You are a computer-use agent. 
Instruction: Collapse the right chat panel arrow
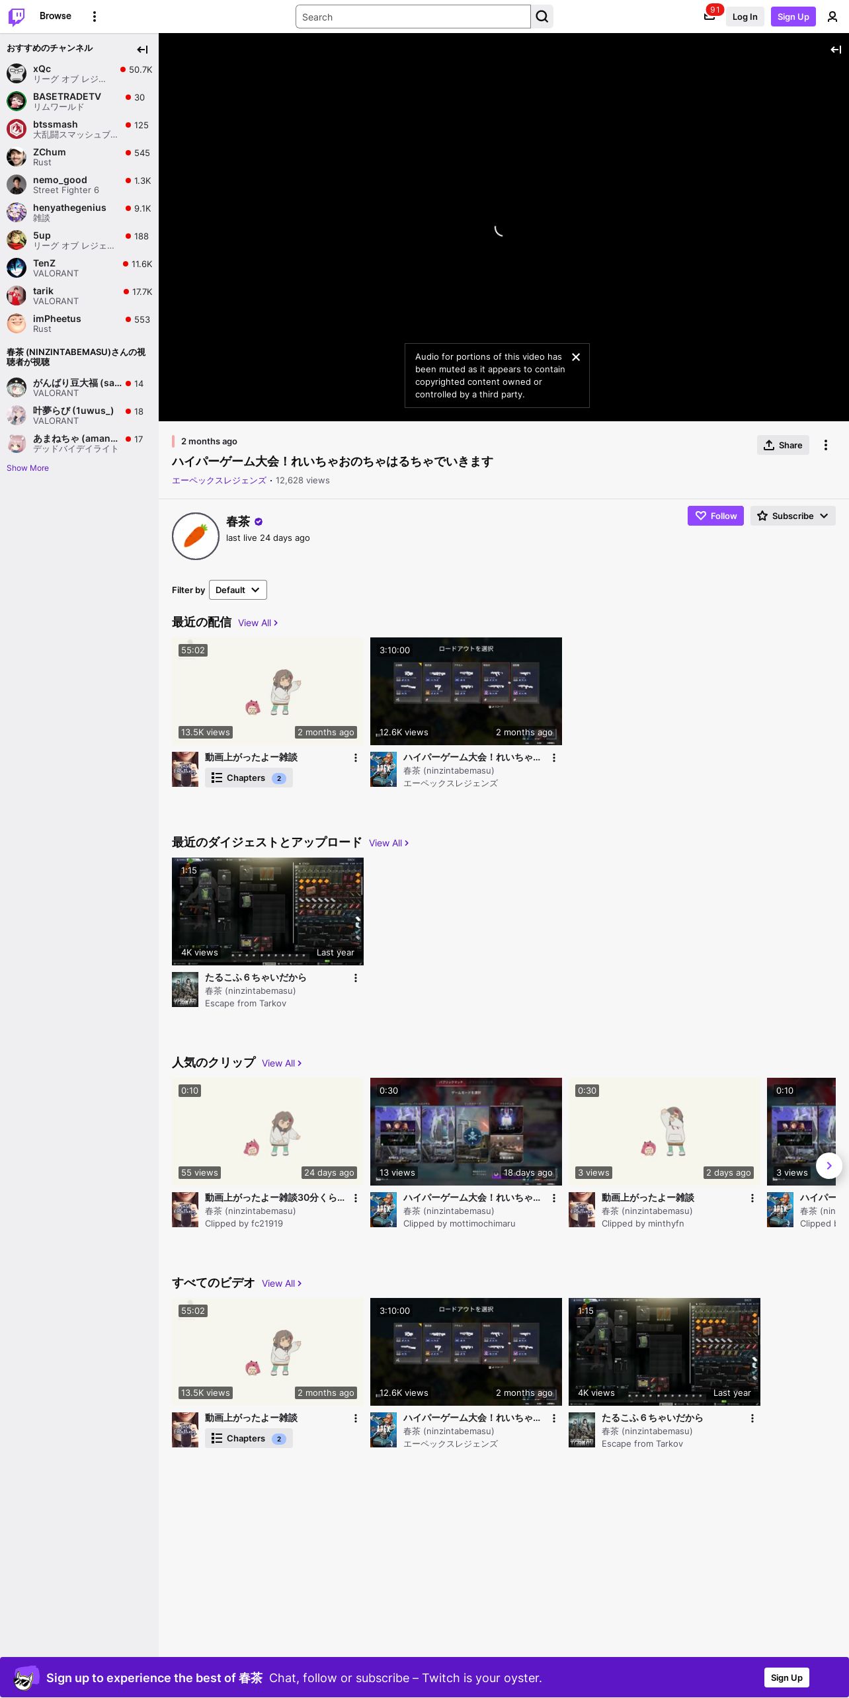coord(836,50)
